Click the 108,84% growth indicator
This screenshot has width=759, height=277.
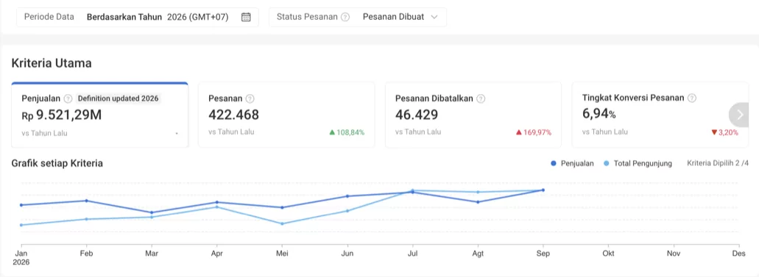[347, 132]
